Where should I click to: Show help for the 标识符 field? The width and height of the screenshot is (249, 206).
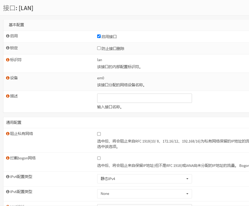tap(8, 60)
